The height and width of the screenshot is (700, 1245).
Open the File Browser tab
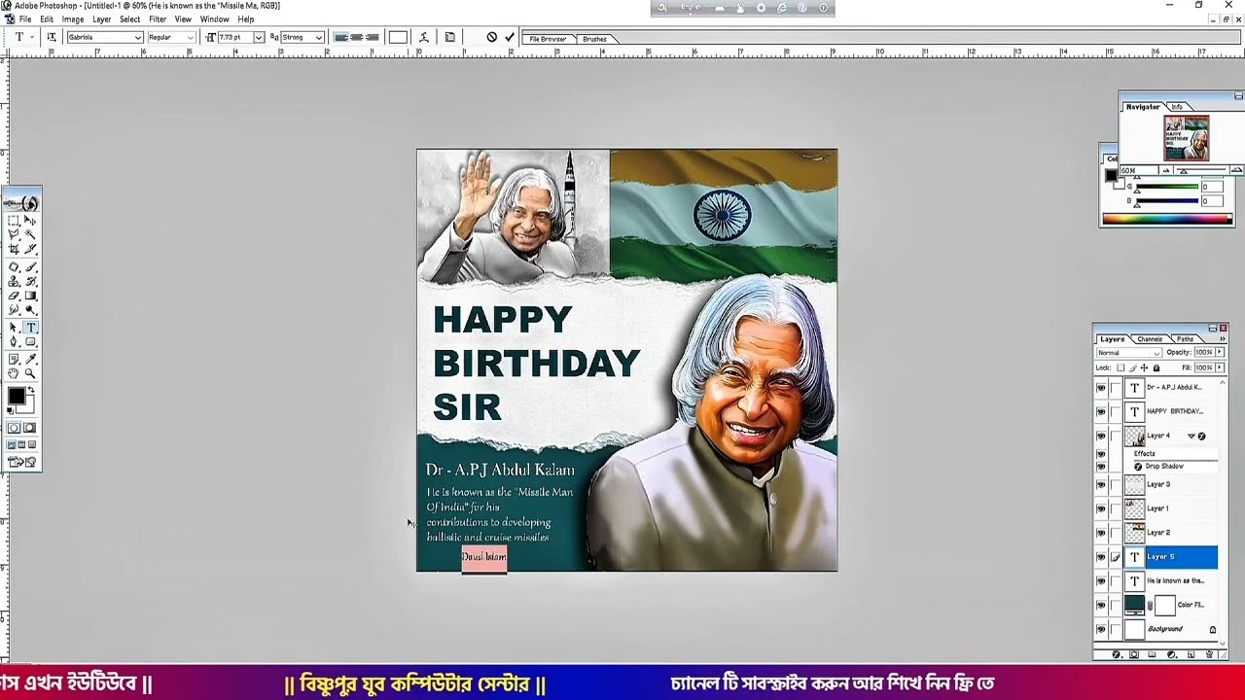point(548,39)
